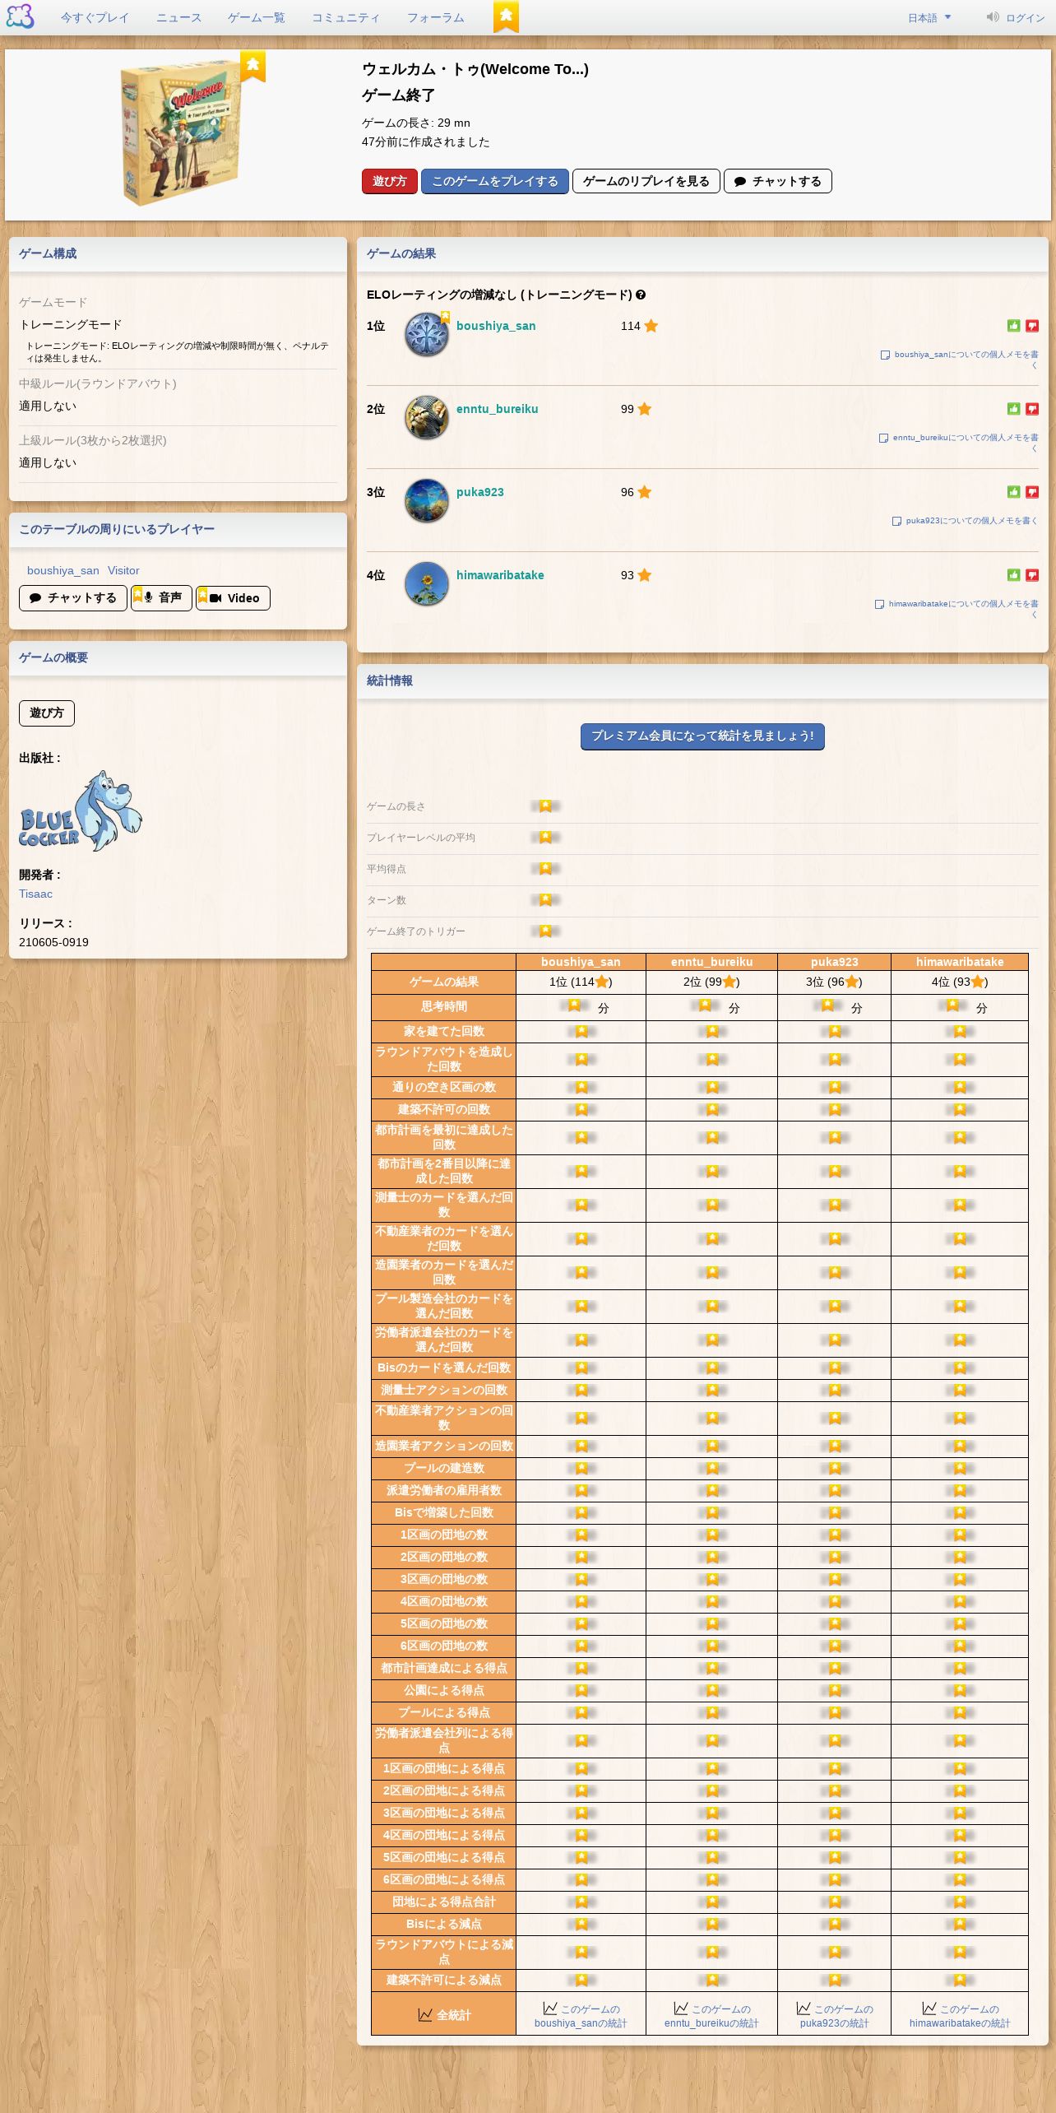Give thumbs up to boushiya_san
1056x2113 pixels.
1013,326
